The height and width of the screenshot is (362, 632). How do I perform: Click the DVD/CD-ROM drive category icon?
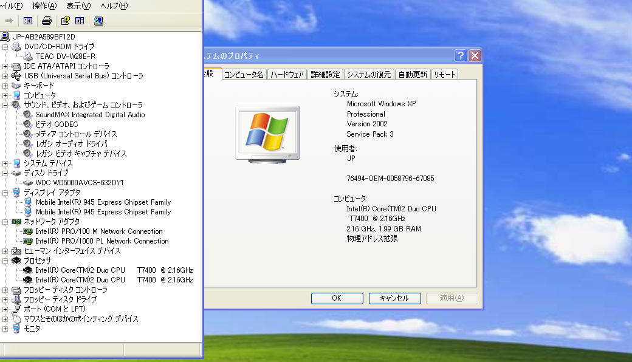point(16,47)
